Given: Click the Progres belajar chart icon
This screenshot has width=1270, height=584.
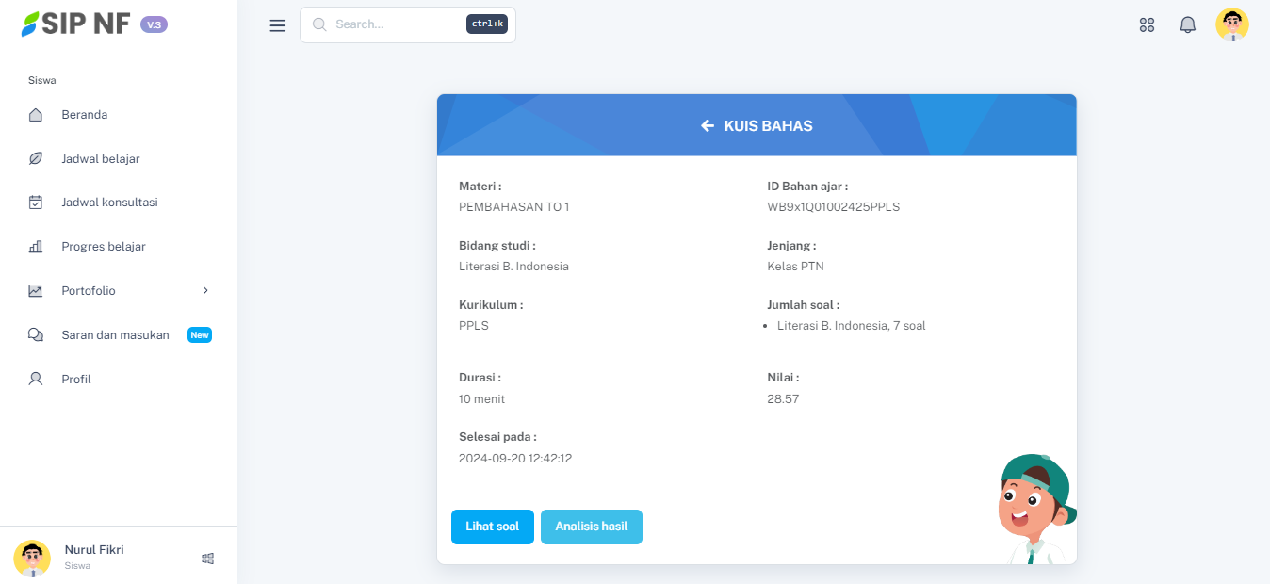Looking at the screenshot, I should [36, 247].
